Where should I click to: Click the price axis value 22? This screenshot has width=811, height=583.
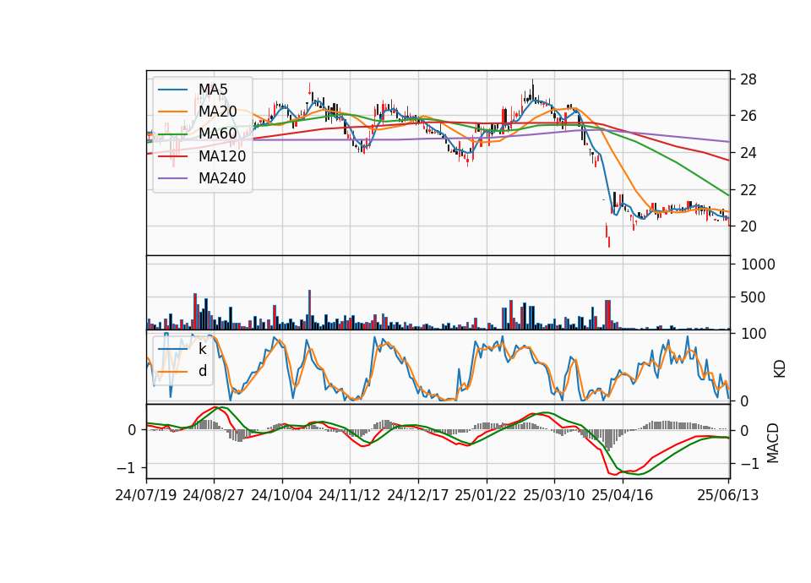click(x=748, y=190)
